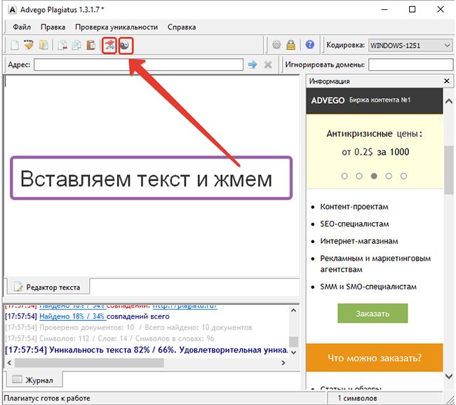Open settings via the gear icon
The height and width of the screenshot is (405, 456).
(x=277, y=46)
